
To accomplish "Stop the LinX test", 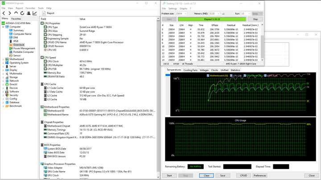I will (255, 19).
